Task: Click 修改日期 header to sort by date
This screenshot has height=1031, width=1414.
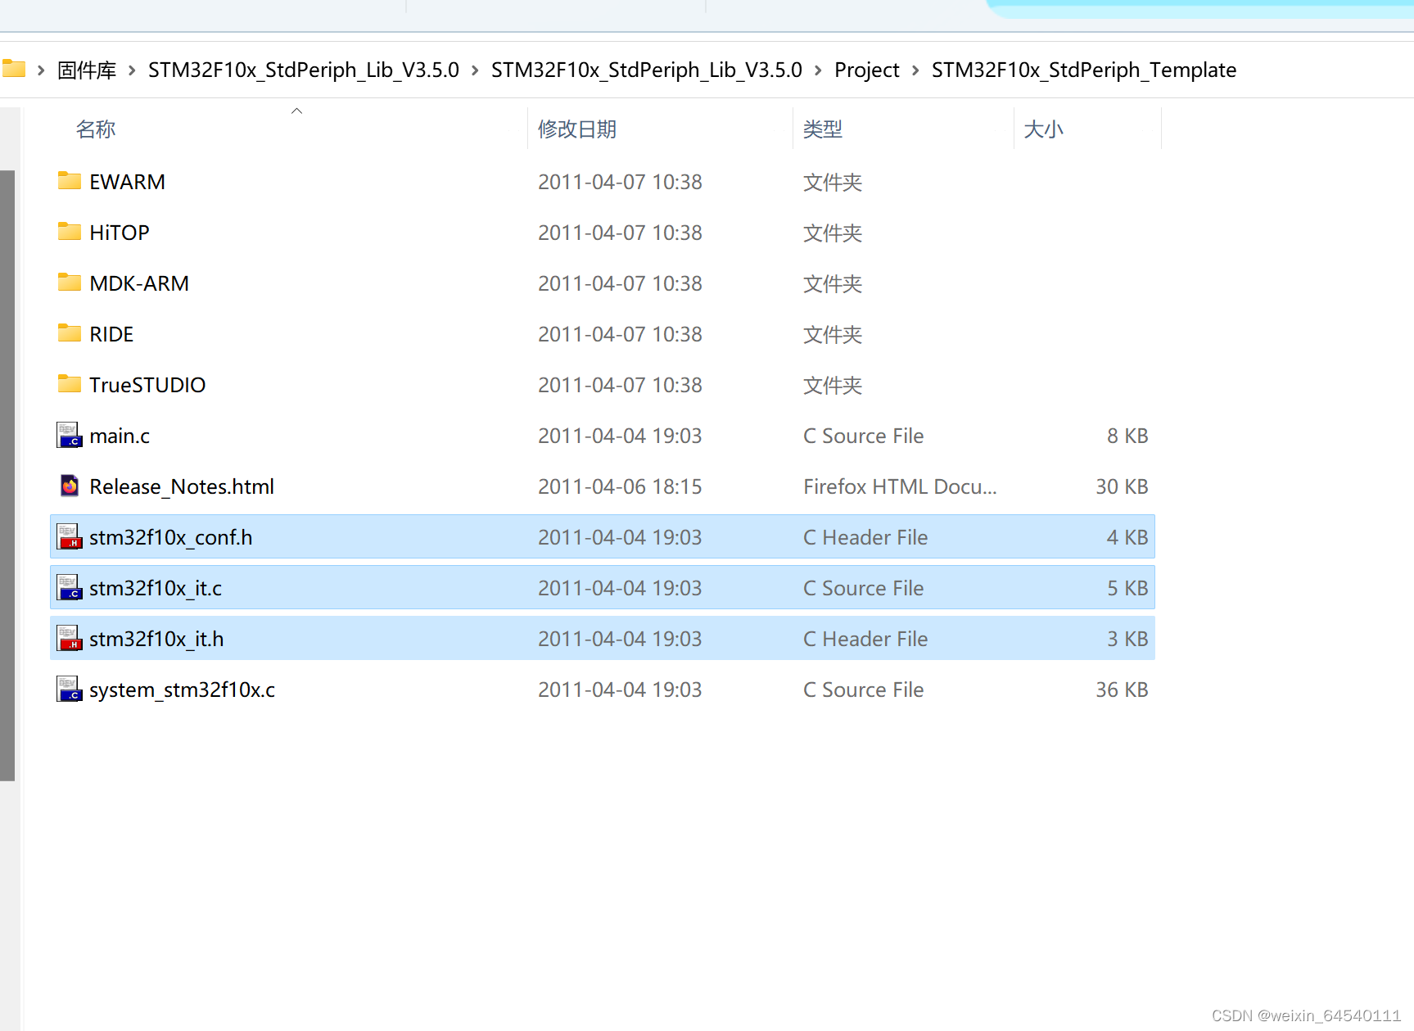Action: 577,129
